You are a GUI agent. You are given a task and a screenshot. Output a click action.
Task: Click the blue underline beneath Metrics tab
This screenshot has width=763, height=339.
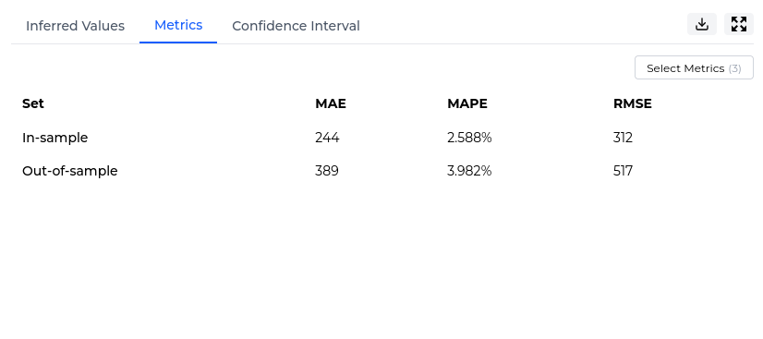coord(178,42)
